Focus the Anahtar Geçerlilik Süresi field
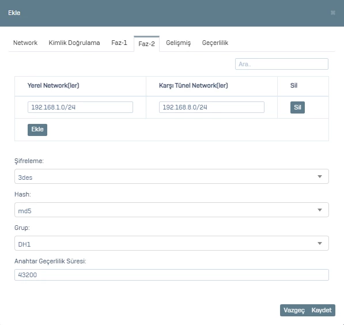 (172, 275)
